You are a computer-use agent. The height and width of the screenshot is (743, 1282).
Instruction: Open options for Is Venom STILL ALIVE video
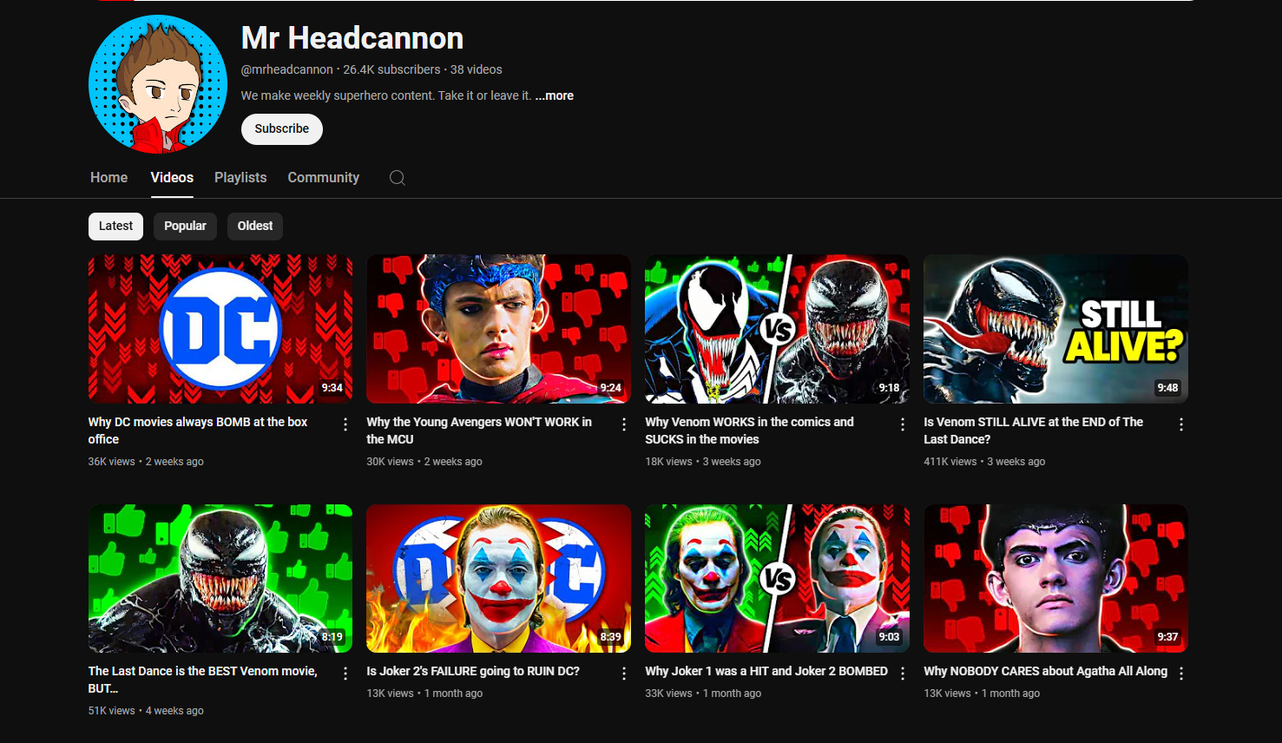(x=1181, y=424)
